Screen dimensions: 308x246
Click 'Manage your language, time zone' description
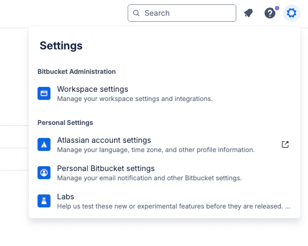pyautogui.click(x=156, y=150)
